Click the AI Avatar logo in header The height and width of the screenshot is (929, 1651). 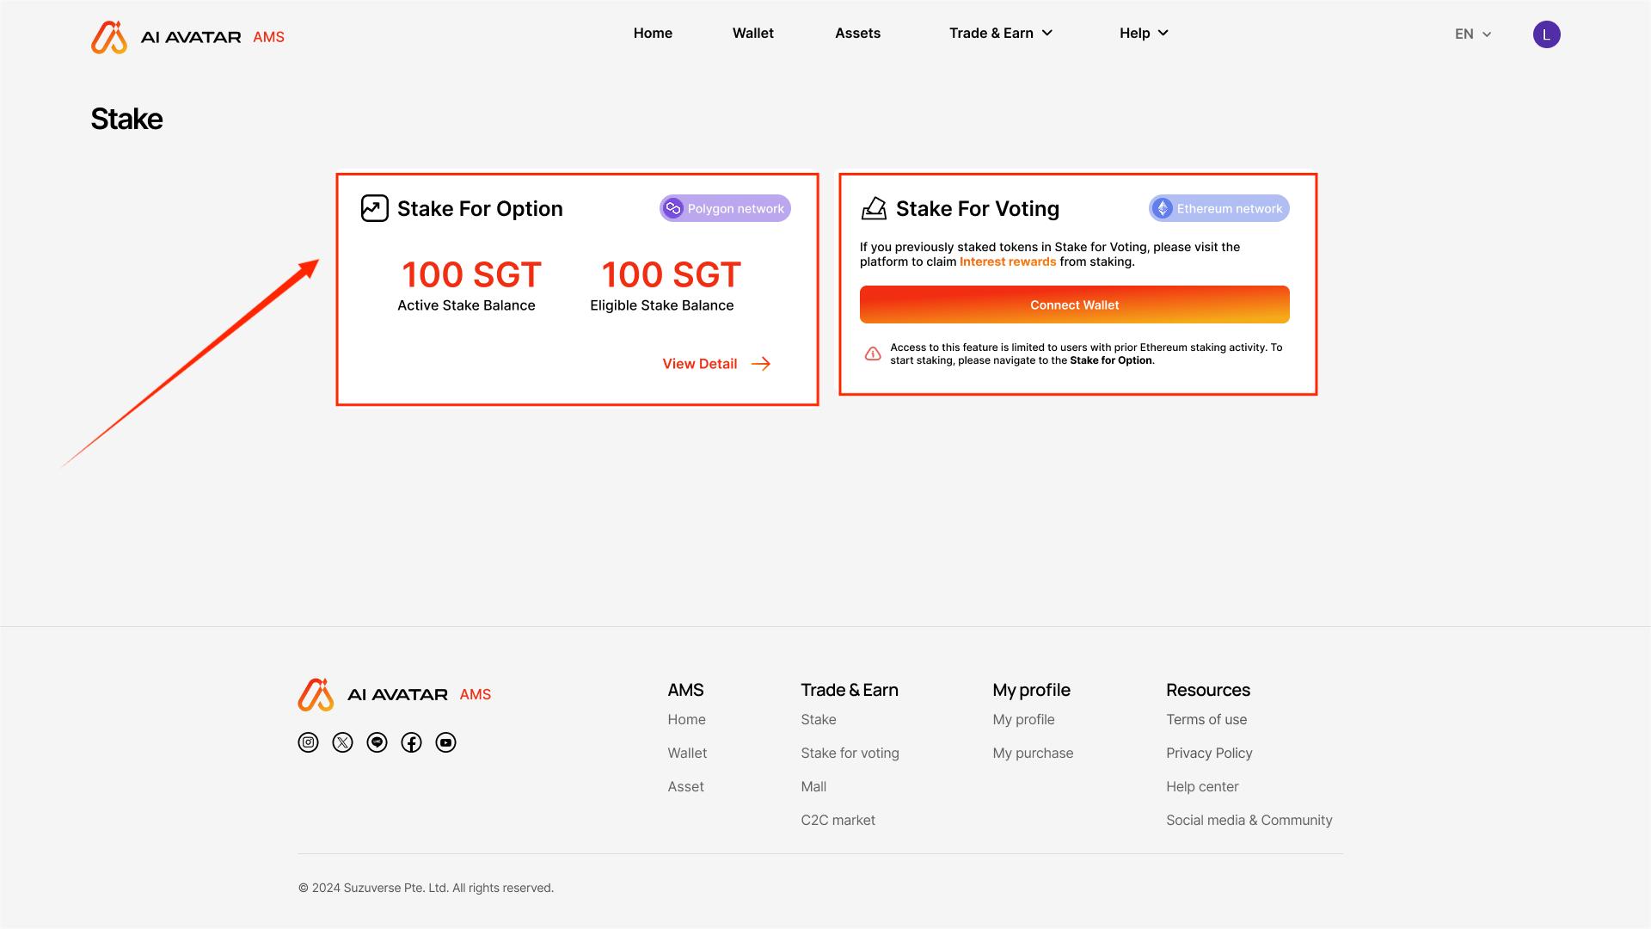pyautogui.click(x=187, y=37)
